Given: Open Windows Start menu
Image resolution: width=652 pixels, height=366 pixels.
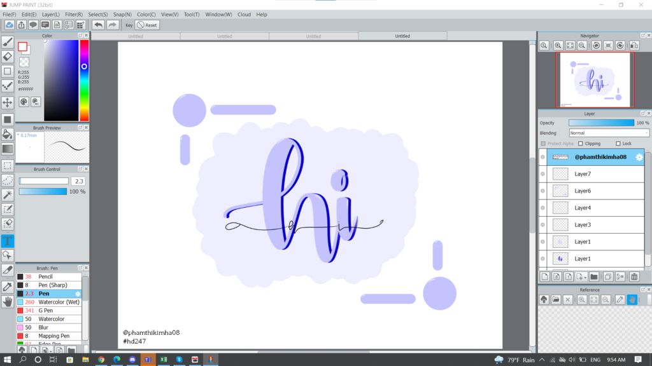Looking at the screenshot, I should [7, 360].
